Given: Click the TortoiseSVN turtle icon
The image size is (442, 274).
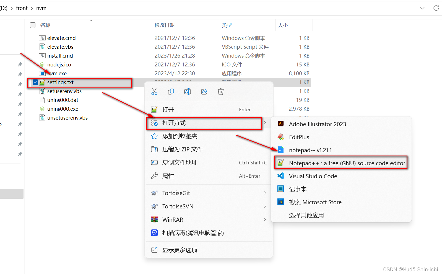Looking at the screenshot, I should pos(154,206).
